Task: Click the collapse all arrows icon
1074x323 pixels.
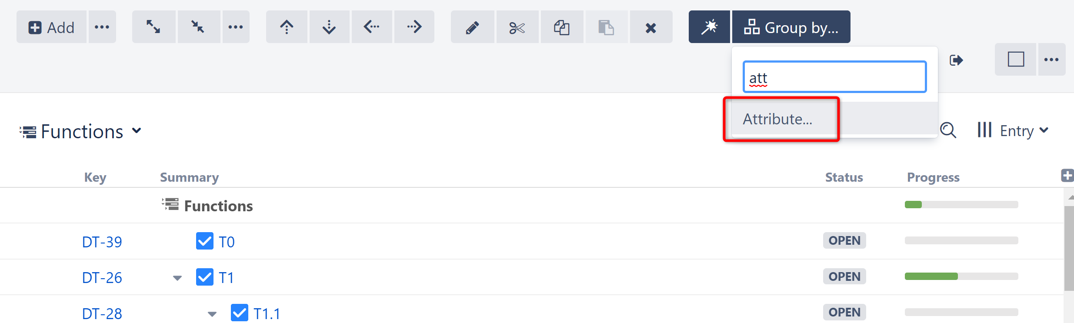Action: tap(198, 27)
